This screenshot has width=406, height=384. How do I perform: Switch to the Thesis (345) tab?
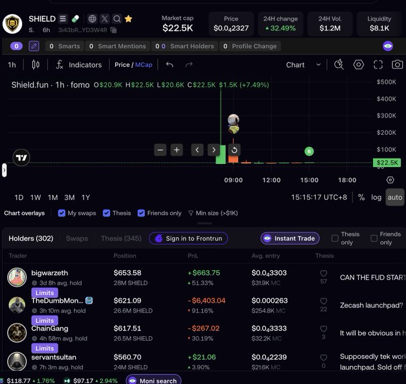coord(121,239)
